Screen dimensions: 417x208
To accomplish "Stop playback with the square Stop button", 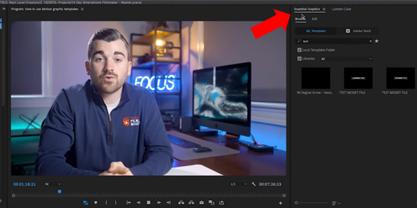I will tap(149, 203).
